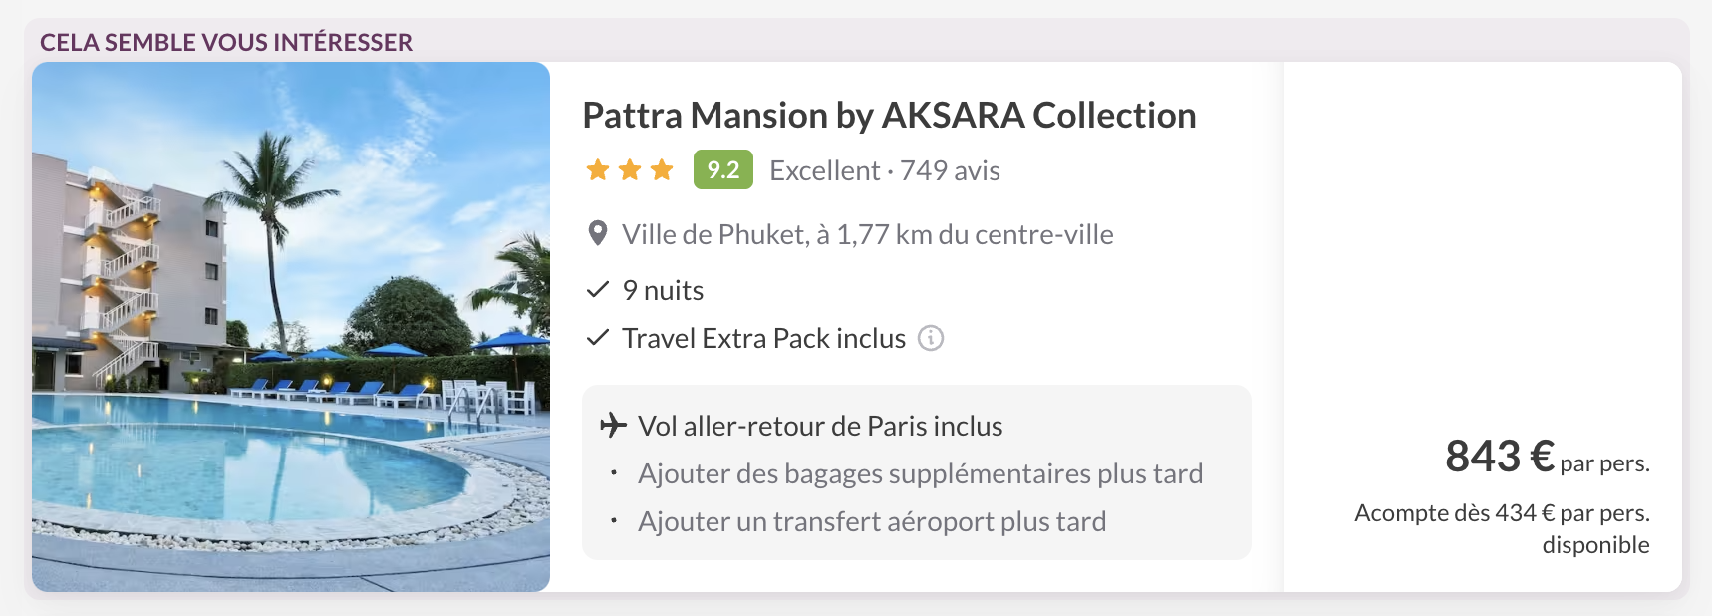
Task: Open the Pattra Mansion by AKSARA Collection title
Action: click(889, 116)
